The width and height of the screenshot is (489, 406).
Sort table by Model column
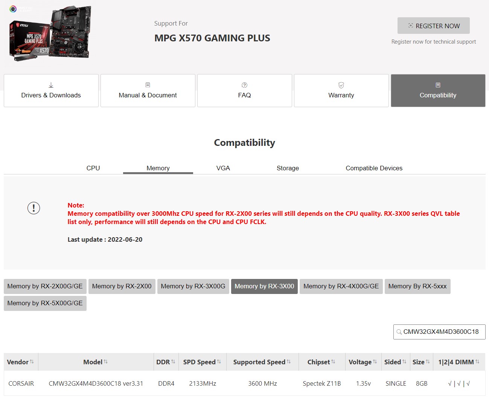tap(96, 362)
